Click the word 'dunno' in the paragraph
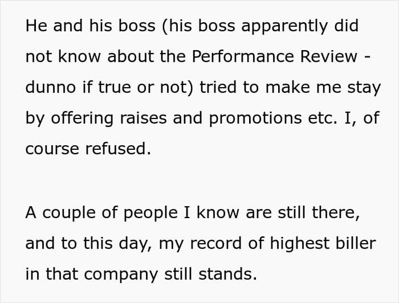Viewport: 399px width, 303px height. coord(51,87)
